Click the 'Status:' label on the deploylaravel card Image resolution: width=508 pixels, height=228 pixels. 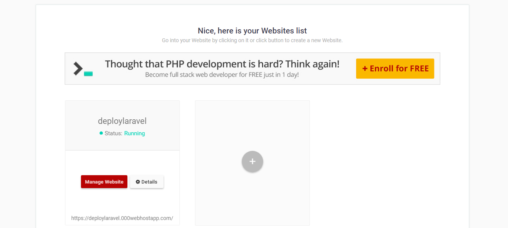[x=113, y=133]
